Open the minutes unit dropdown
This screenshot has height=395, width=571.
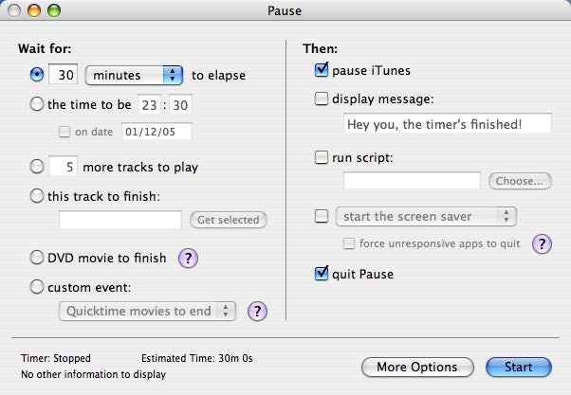(134, 75)
